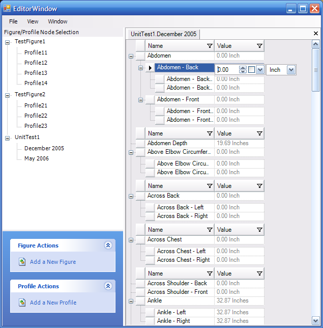Screen dimensions: 323x328
Task: Select Profile21 in the tree
Action: [x=36, y=105]
